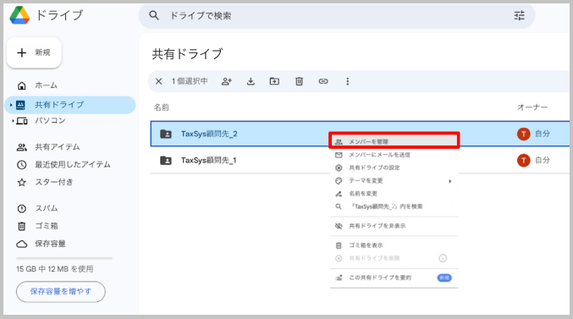Choose 「TaxSys顧問先_2」内を検索 menu entry

click(x=394, y=206)
